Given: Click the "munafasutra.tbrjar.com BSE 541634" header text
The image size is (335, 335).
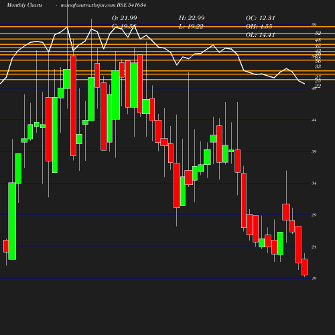Looking at the screenshot, I should 103,5.
